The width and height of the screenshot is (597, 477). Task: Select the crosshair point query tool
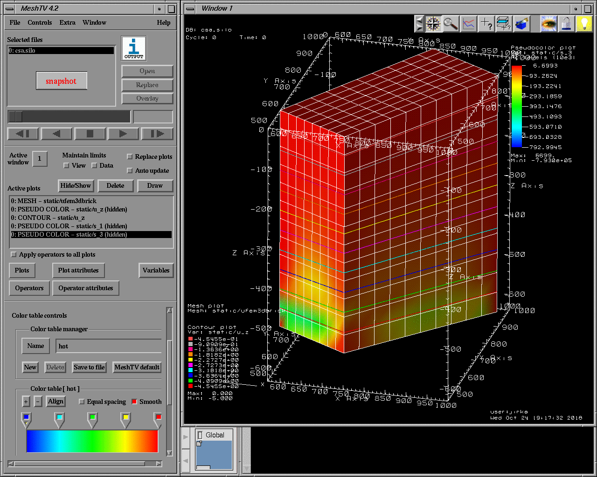486,24
